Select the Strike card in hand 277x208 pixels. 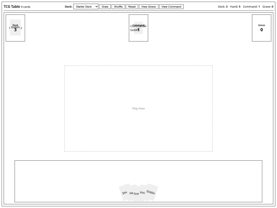pos(124,193)
